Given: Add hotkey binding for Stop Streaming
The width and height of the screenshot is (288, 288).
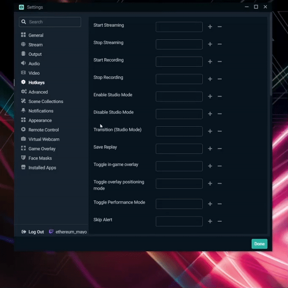Looking at the screenshot, I should (210, 44).
